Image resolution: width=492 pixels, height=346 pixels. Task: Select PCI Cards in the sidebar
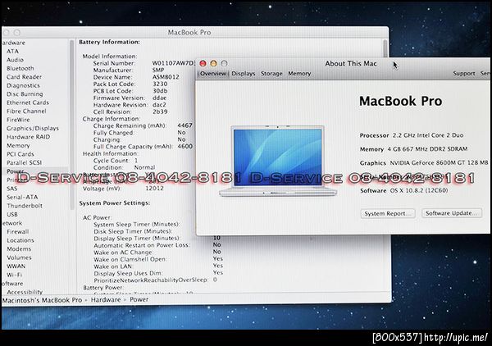(x=20, y=154)
